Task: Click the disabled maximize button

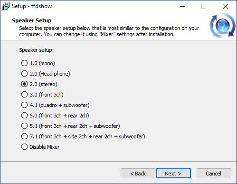Action: point(204,6)
